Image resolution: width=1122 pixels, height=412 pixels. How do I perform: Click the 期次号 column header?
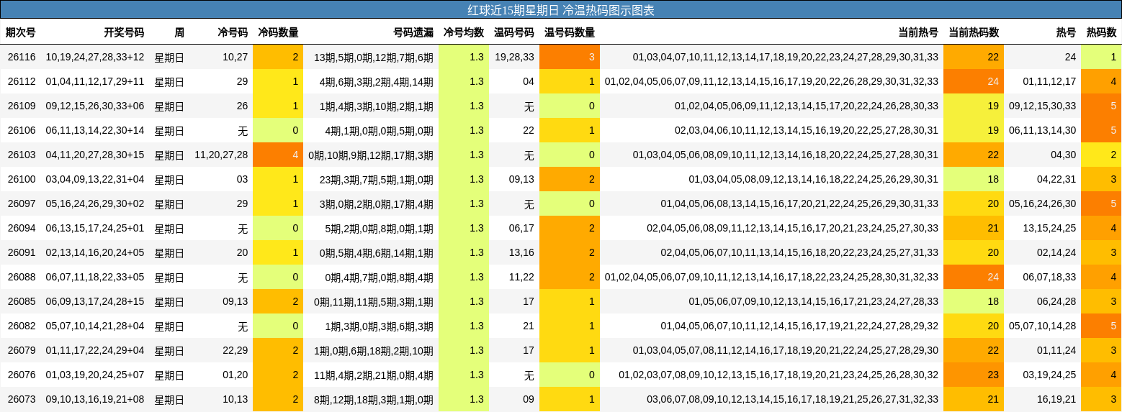(21, 32)
